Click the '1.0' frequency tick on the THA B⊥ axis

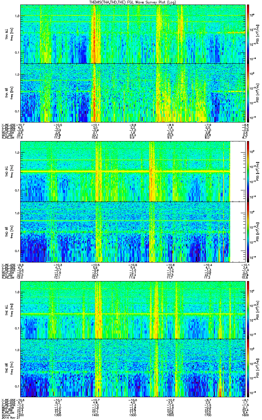[x=17, y=16]
